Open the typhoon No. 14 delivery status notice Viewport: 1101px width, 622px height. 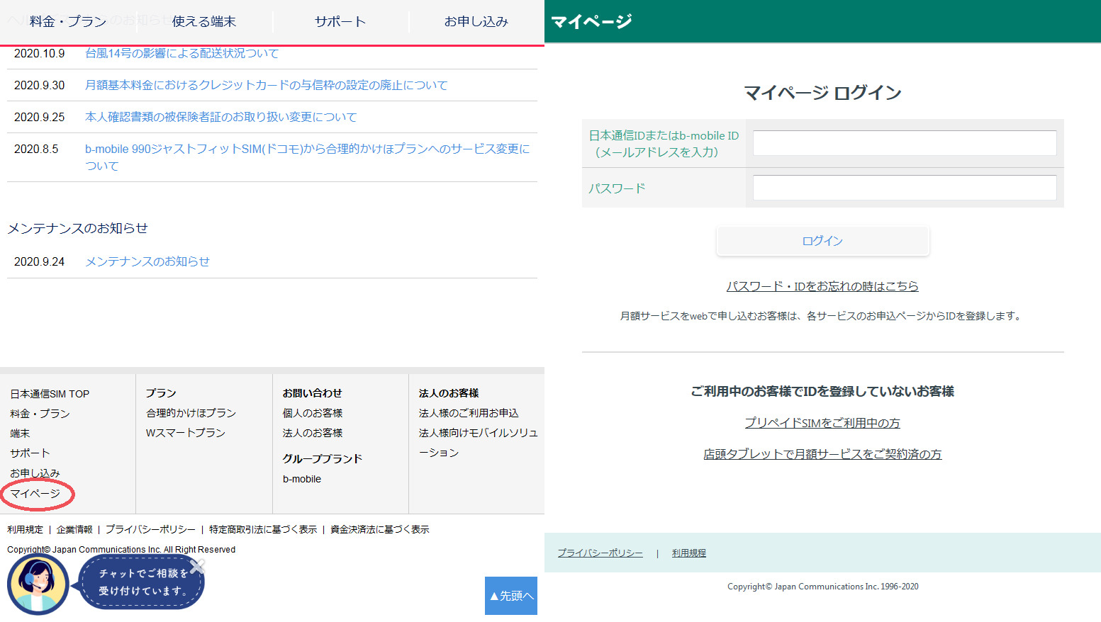(181, 53)
